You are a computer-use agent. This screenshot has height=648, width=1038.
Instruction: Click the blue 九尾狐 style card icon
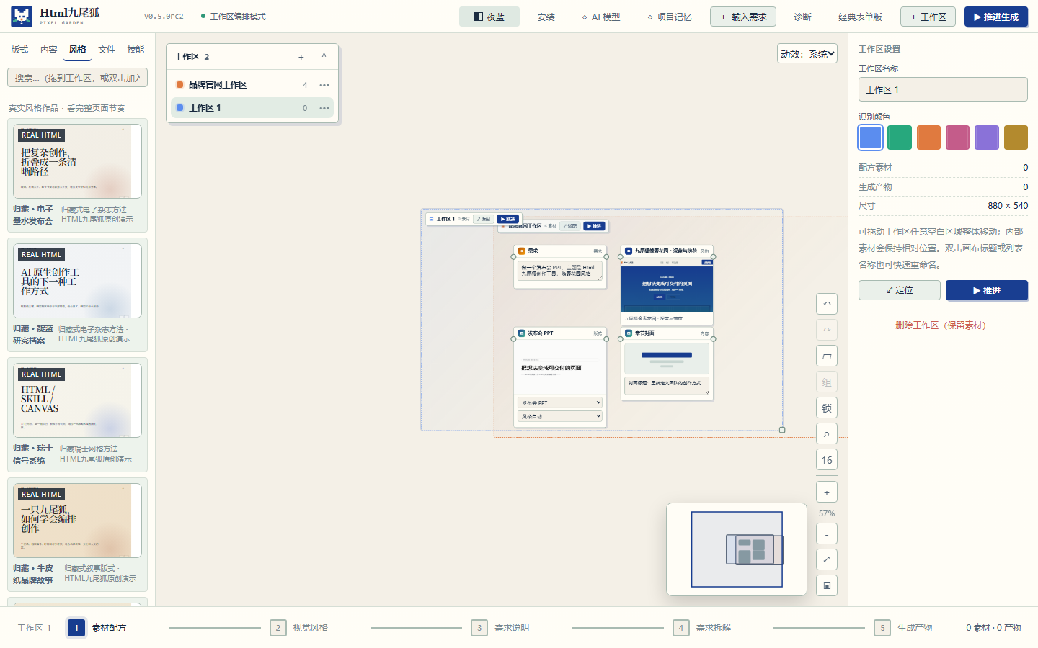pos(629,251)
